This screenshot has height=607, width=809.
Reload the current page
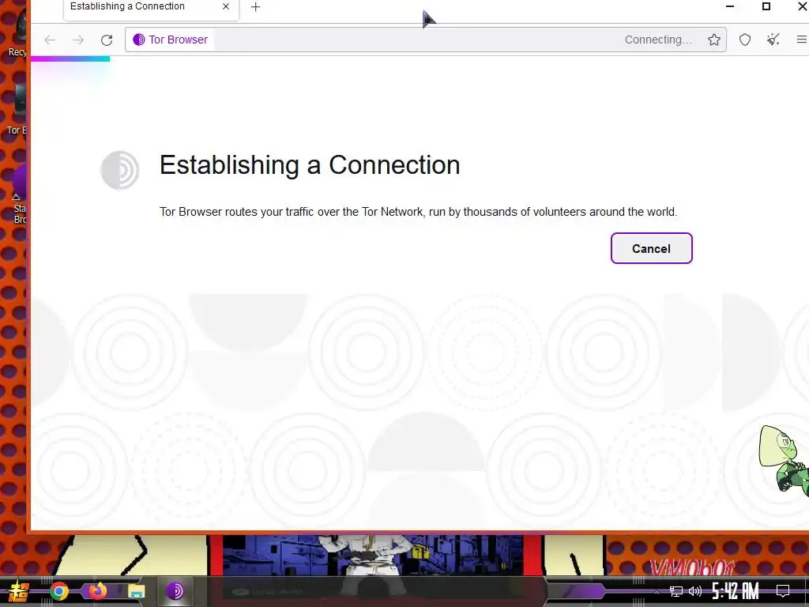[x=107, y=40]
